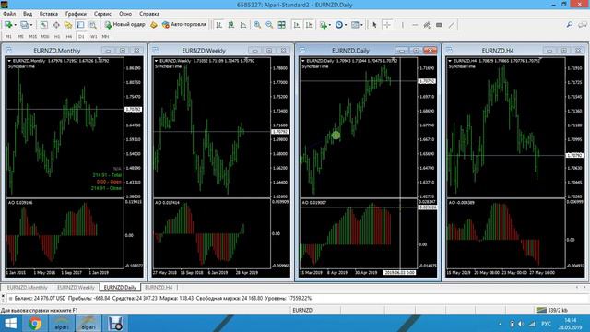This screenshot has height=332, width=590.
Task: Open the Periods clock icon
Action: point(339,25)
